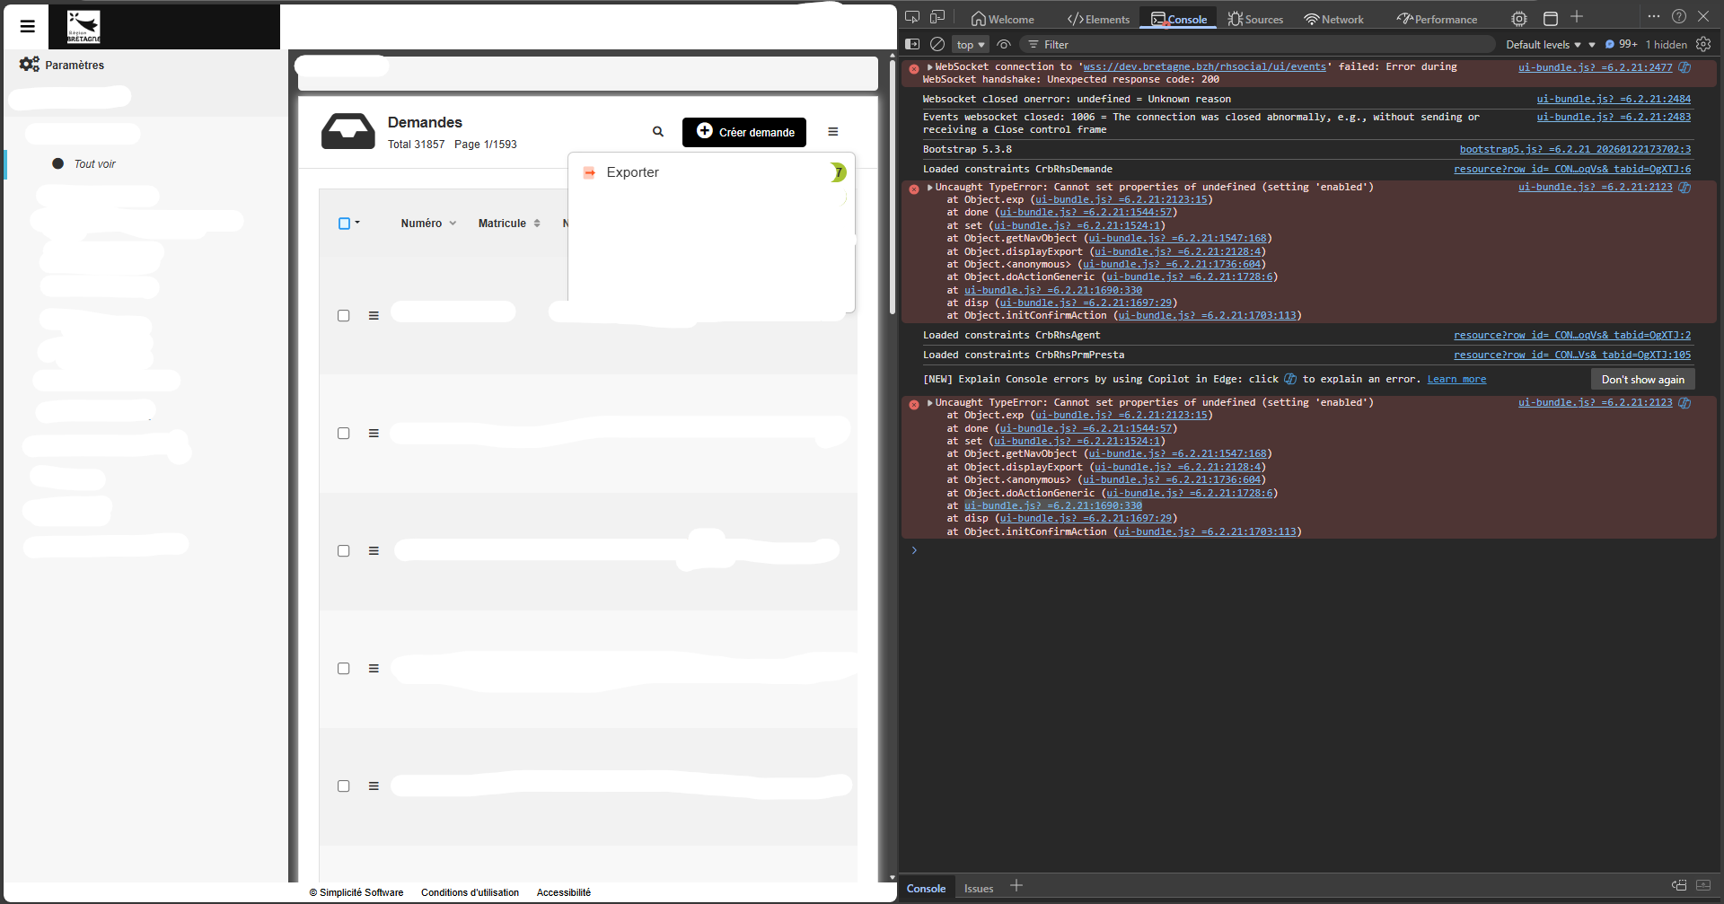Toggle the device emulation icon in DevTools
This screenshot has width=1724, height=904.
(x=937, y=17)
